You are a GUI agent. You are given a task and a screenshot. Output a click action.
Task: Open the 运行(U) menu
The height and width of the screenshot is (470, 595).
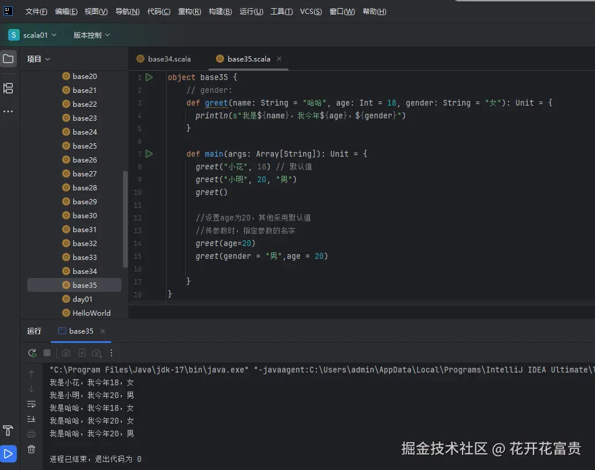pyautogui.click(x=251, y=12)
